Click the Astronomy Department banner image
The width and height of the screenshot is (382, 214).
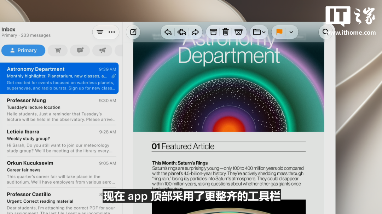point(228,87)
